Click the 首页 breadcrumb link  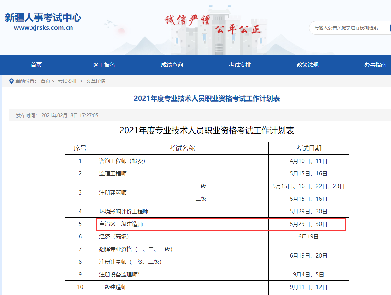[x=45, y=81]
